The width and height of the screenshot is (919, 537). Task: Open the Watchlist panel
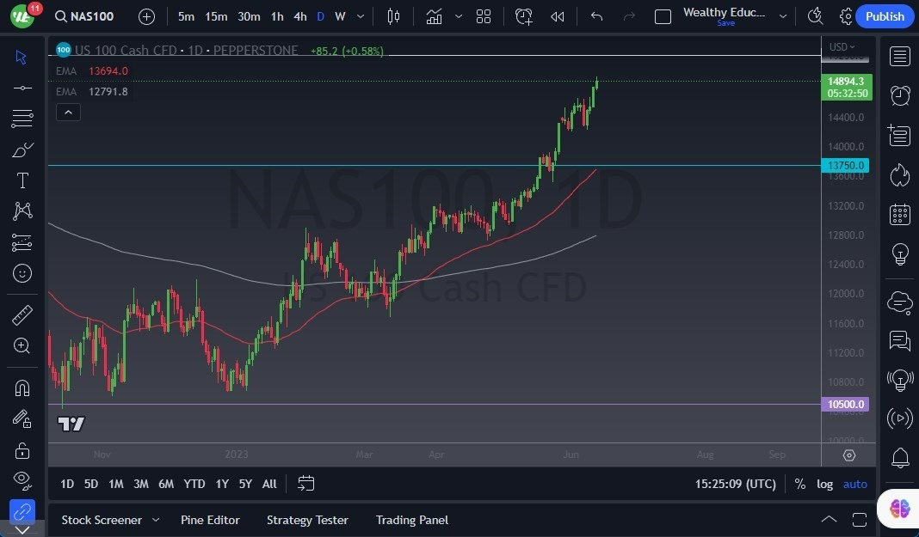tap(899, 56)
